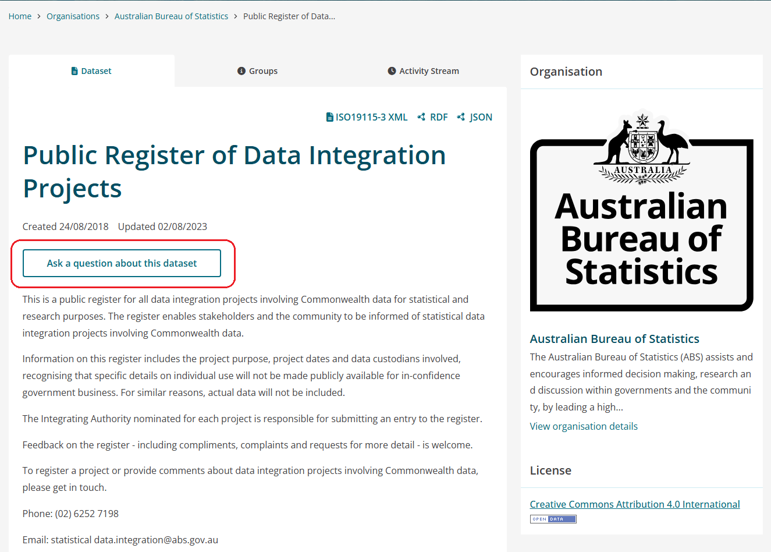Click the Dataset tab document icon
Viewport: 771px width, 552px height.
click(74, 71)
